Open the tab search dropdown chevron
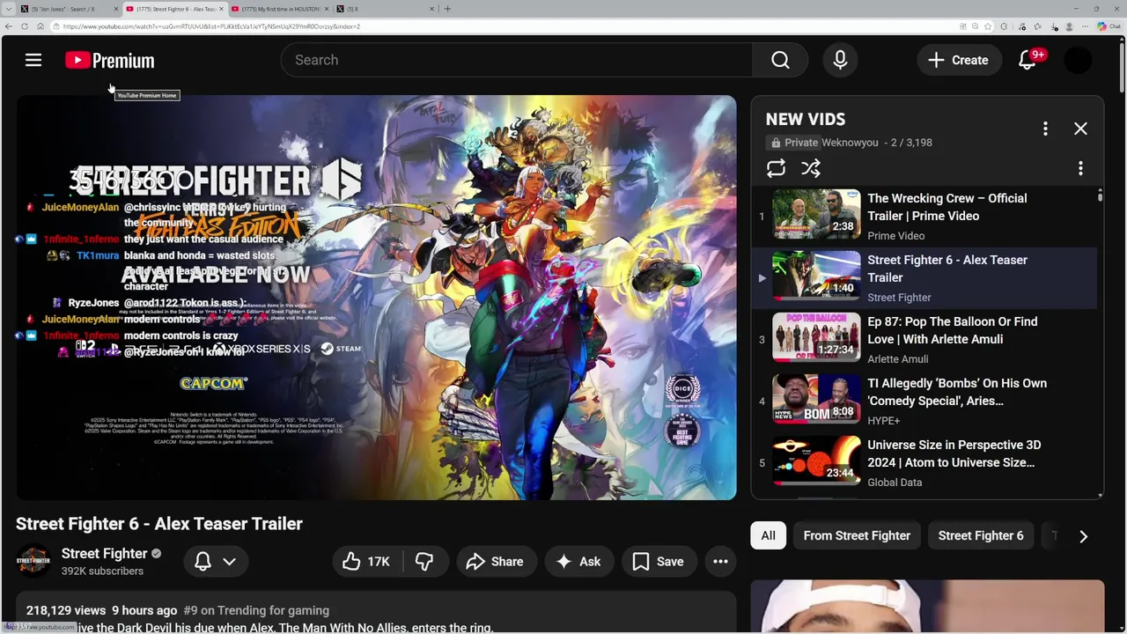This screenshot has width=1127, height=634. 9,9
